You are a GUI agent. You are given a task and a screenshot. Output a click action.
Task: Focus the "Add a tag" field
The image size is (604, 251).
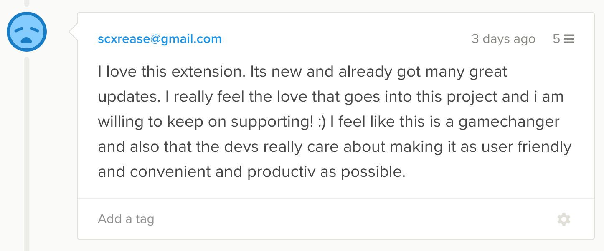[x=126, y=219]
